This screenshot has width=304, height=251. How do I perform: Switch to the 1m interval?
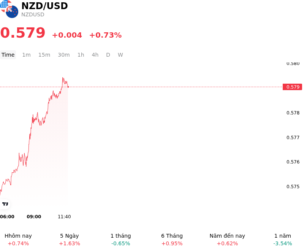click(26, 55)
